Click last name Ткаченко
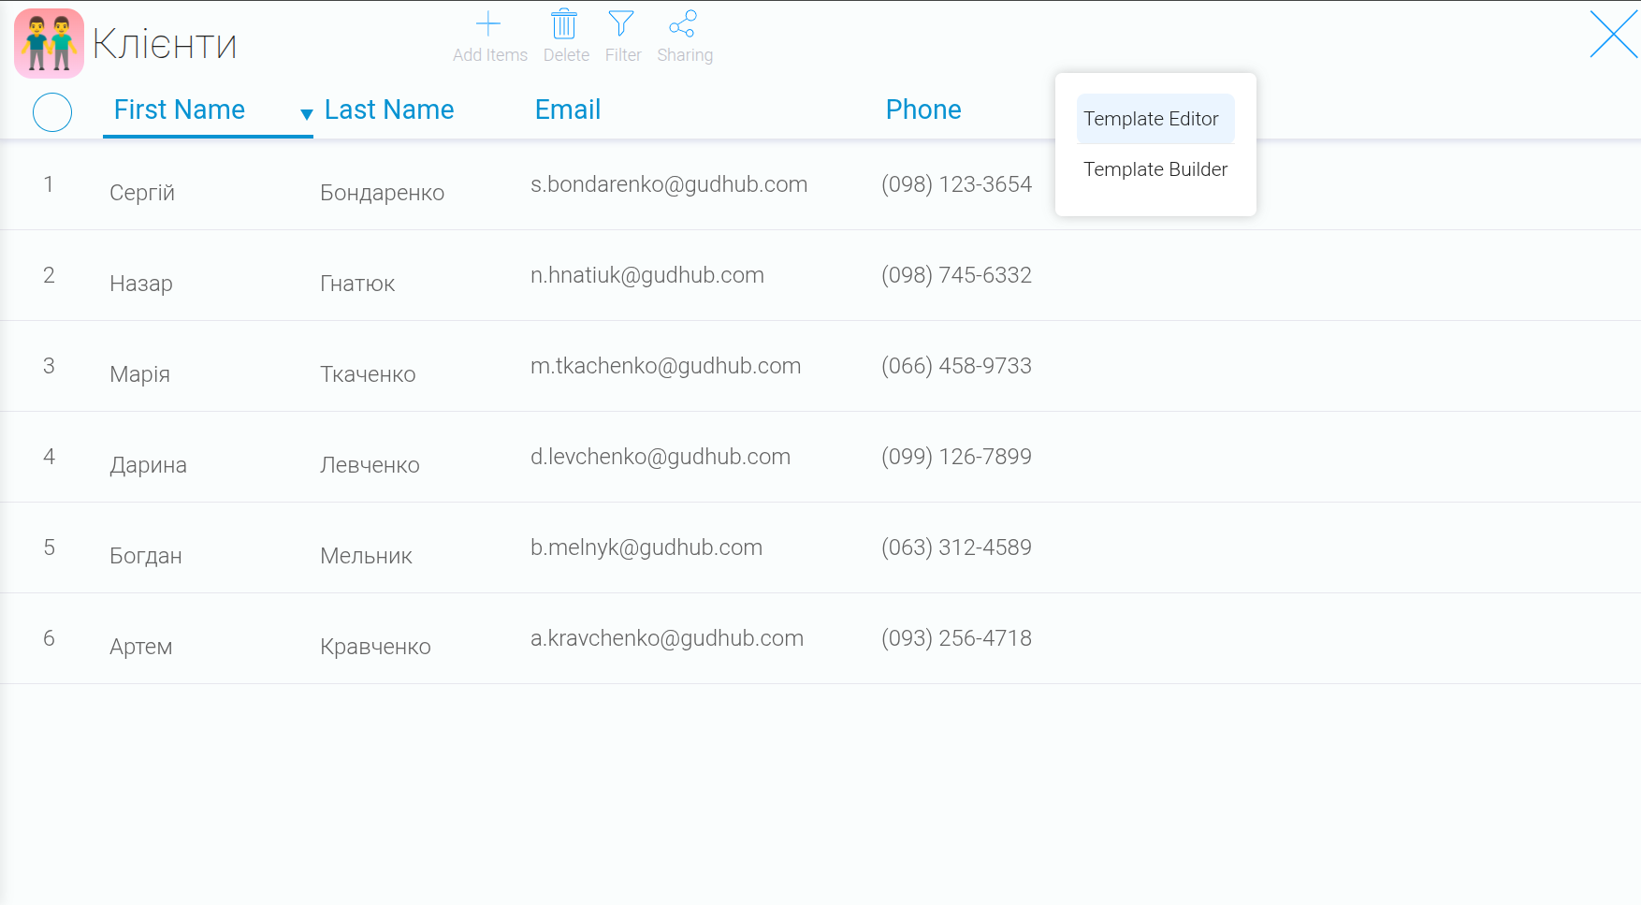 tap(368, 374)
